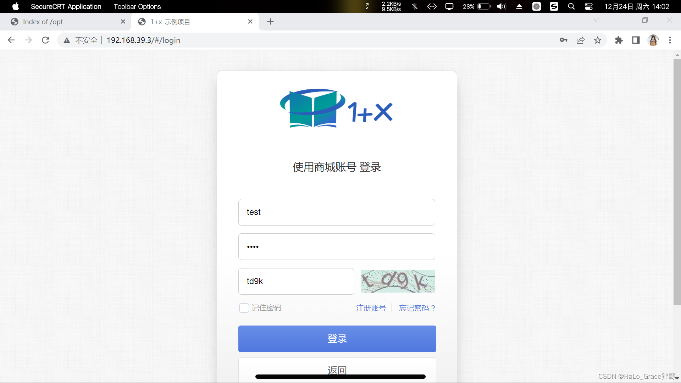This screenshot has height=383, width=681.
Task: Click the 登录 login button
Action: 337,339
